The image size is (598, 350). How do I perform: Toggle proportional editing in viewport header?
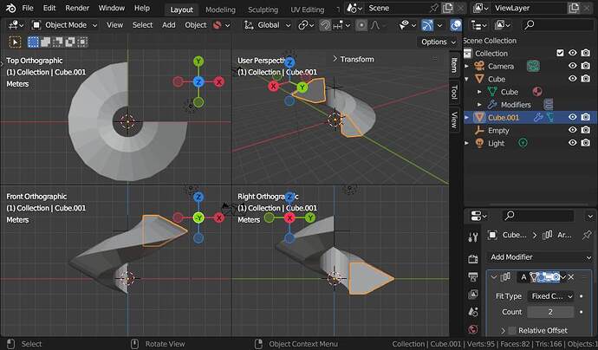coord(361,25)
